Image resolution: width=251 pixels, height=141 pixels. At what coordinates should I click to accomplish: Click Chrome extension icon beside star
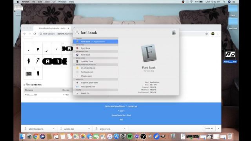click(x=213, y=34)
